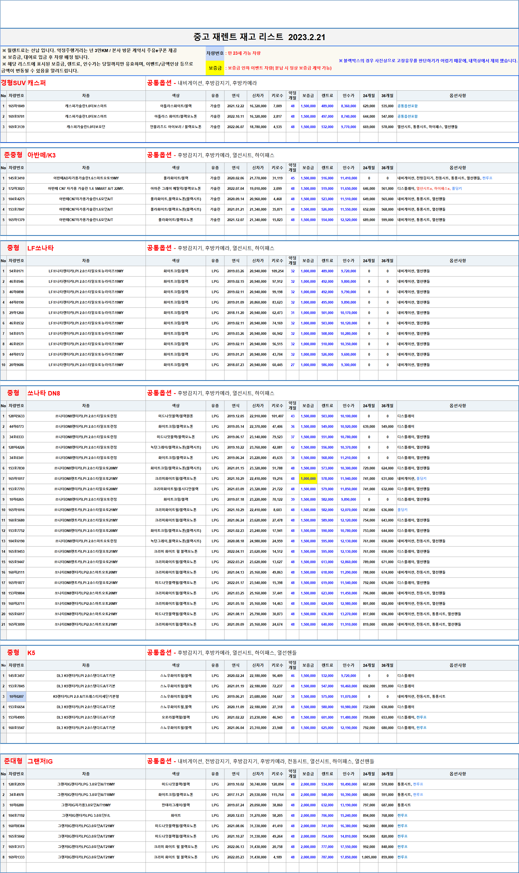This screenshot has height=873, width=519.
Task: Select the purchase price 10,280,000
Action: (348, 334)
